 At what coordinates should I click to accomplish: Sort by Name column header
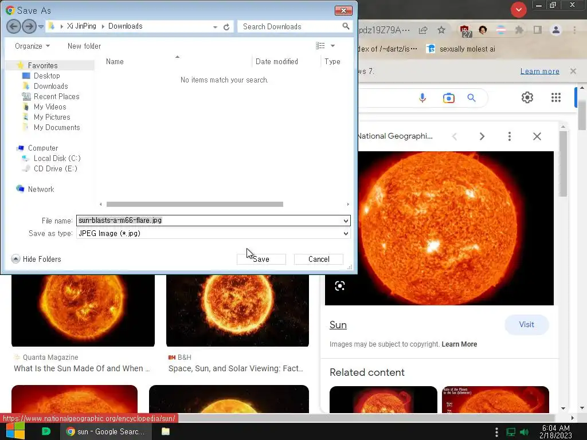coord(115,61)
